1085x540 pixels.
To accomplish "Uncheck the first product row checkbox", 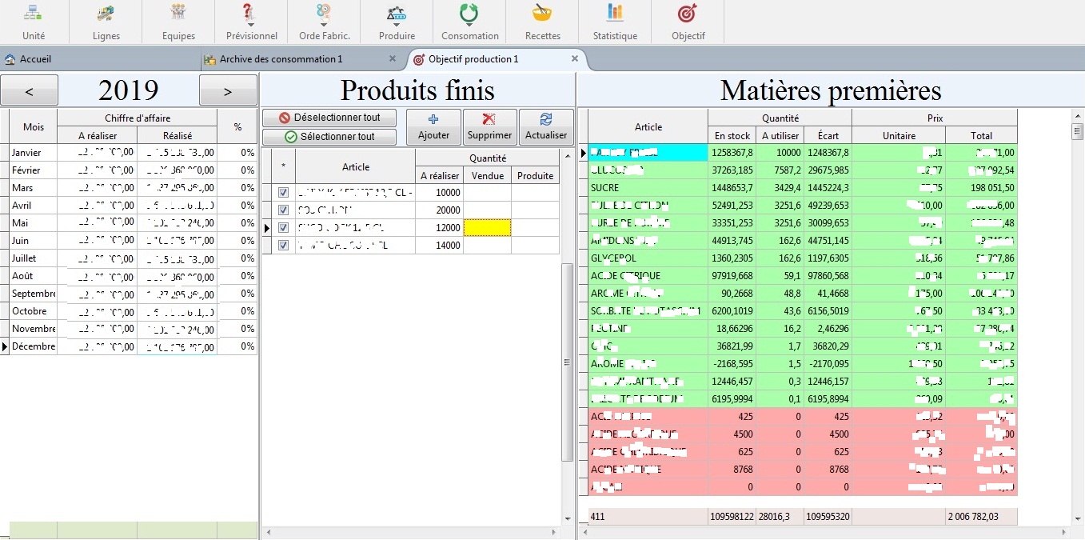I will click(x=283, y=193).
